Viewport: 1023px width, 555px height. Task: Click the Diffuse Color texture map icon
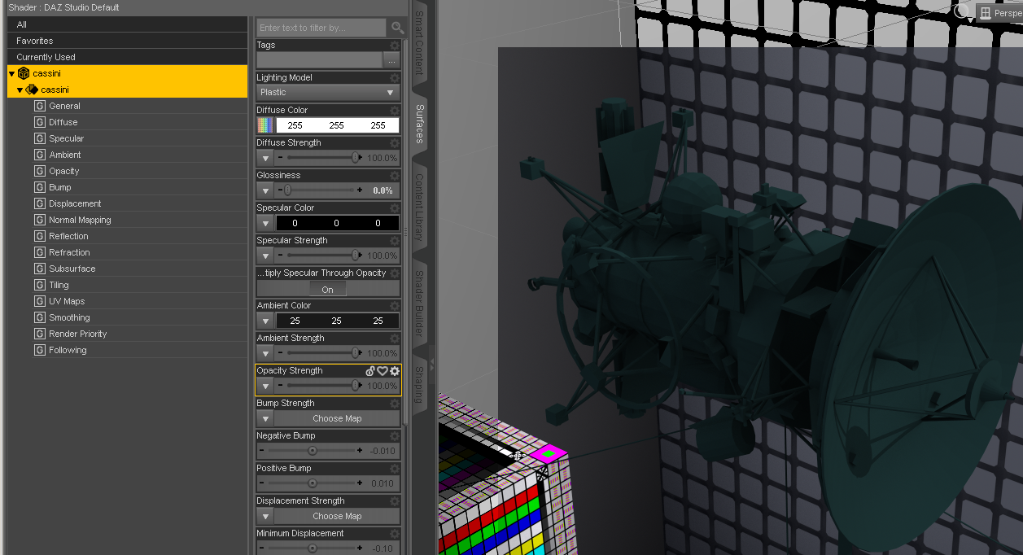[264, 125]
